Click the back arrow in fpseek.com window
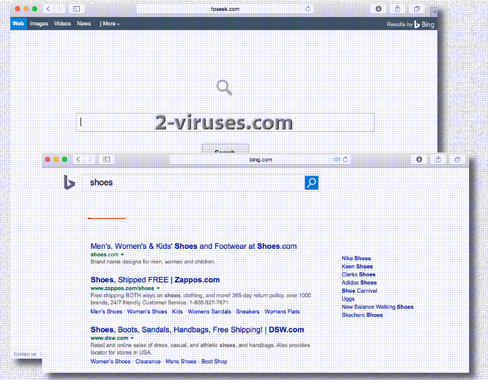This screenshot has width=488, height=380. 48,9
